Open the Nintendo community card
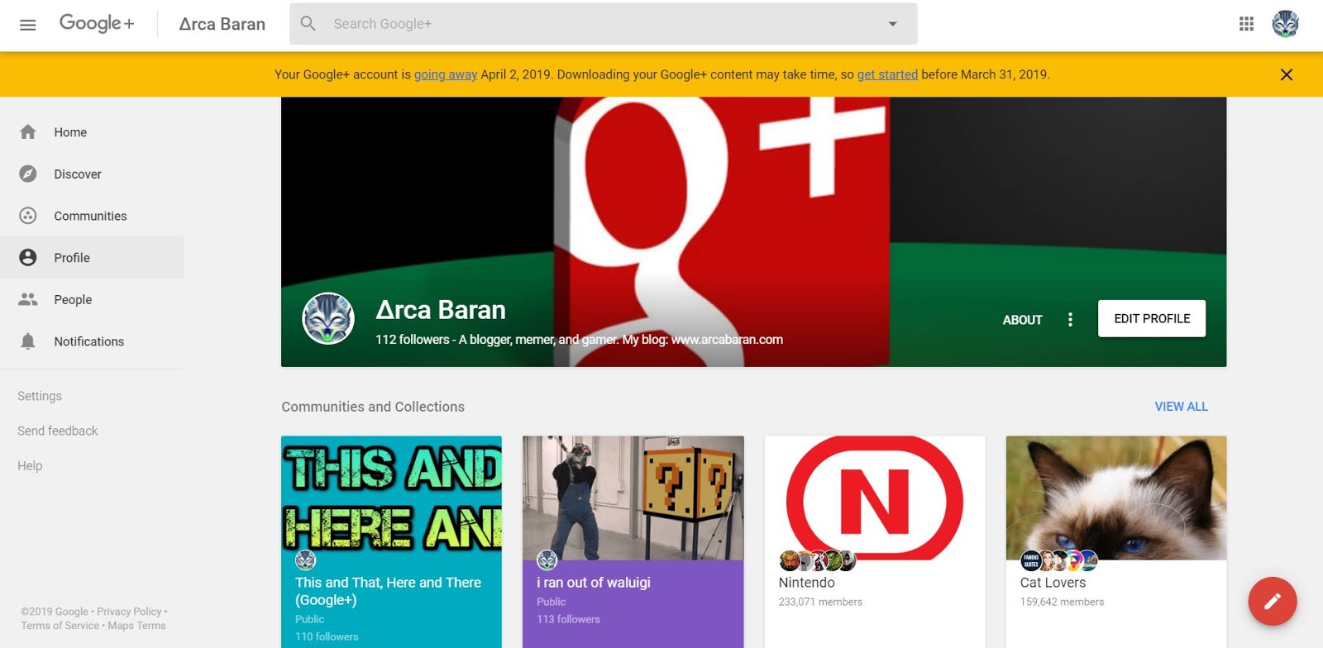 tap(875, 541)
